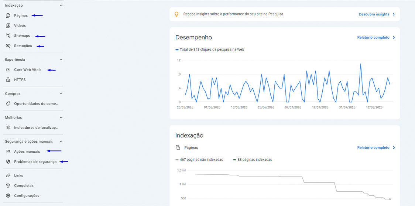The image size is (415, 206).
Task: Open Relatório completo for Desempenho
Action: point(373,38)
